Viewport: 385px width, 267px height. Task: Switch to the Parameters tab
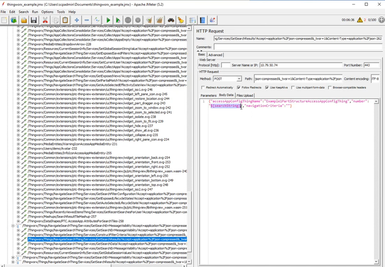[208, 95]
